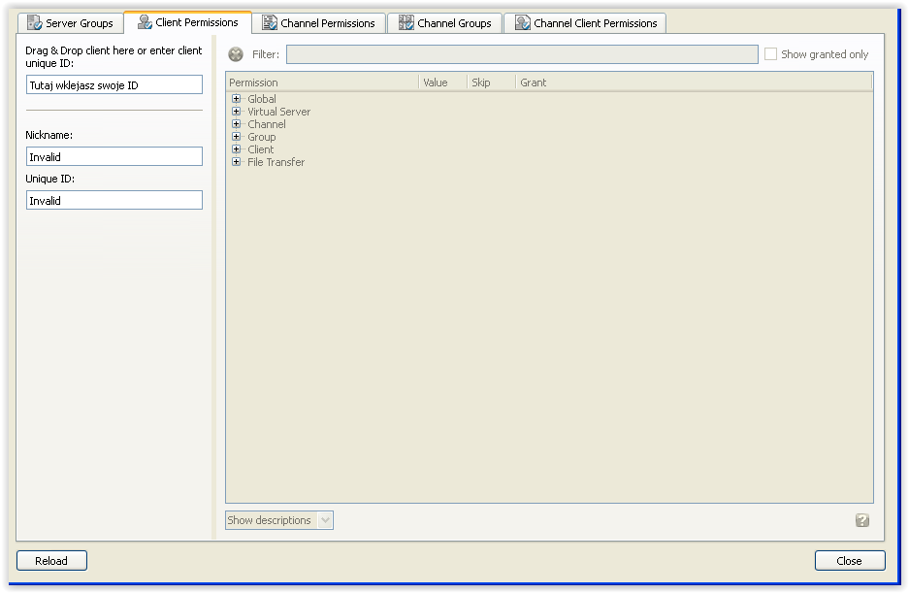The image size is (909, 593).
Task: Expand the Group permission node
Action: (236, 137)
